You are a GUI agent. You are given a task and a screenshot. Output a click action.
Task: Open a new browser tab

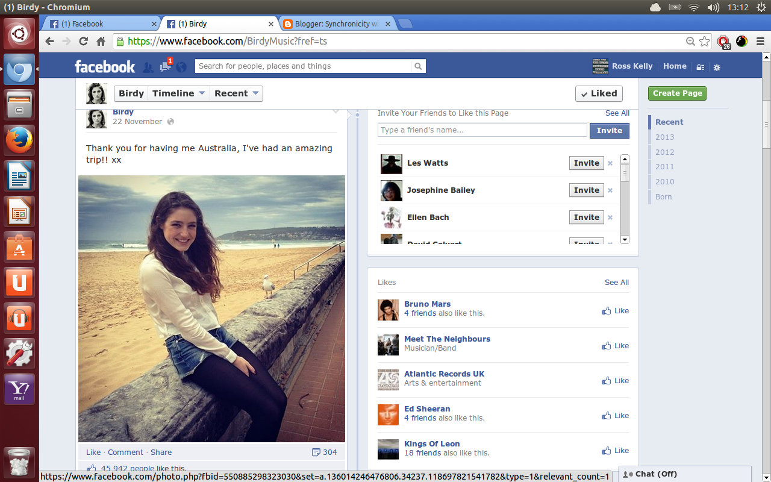pyautogui.click(x=405, y=24)
